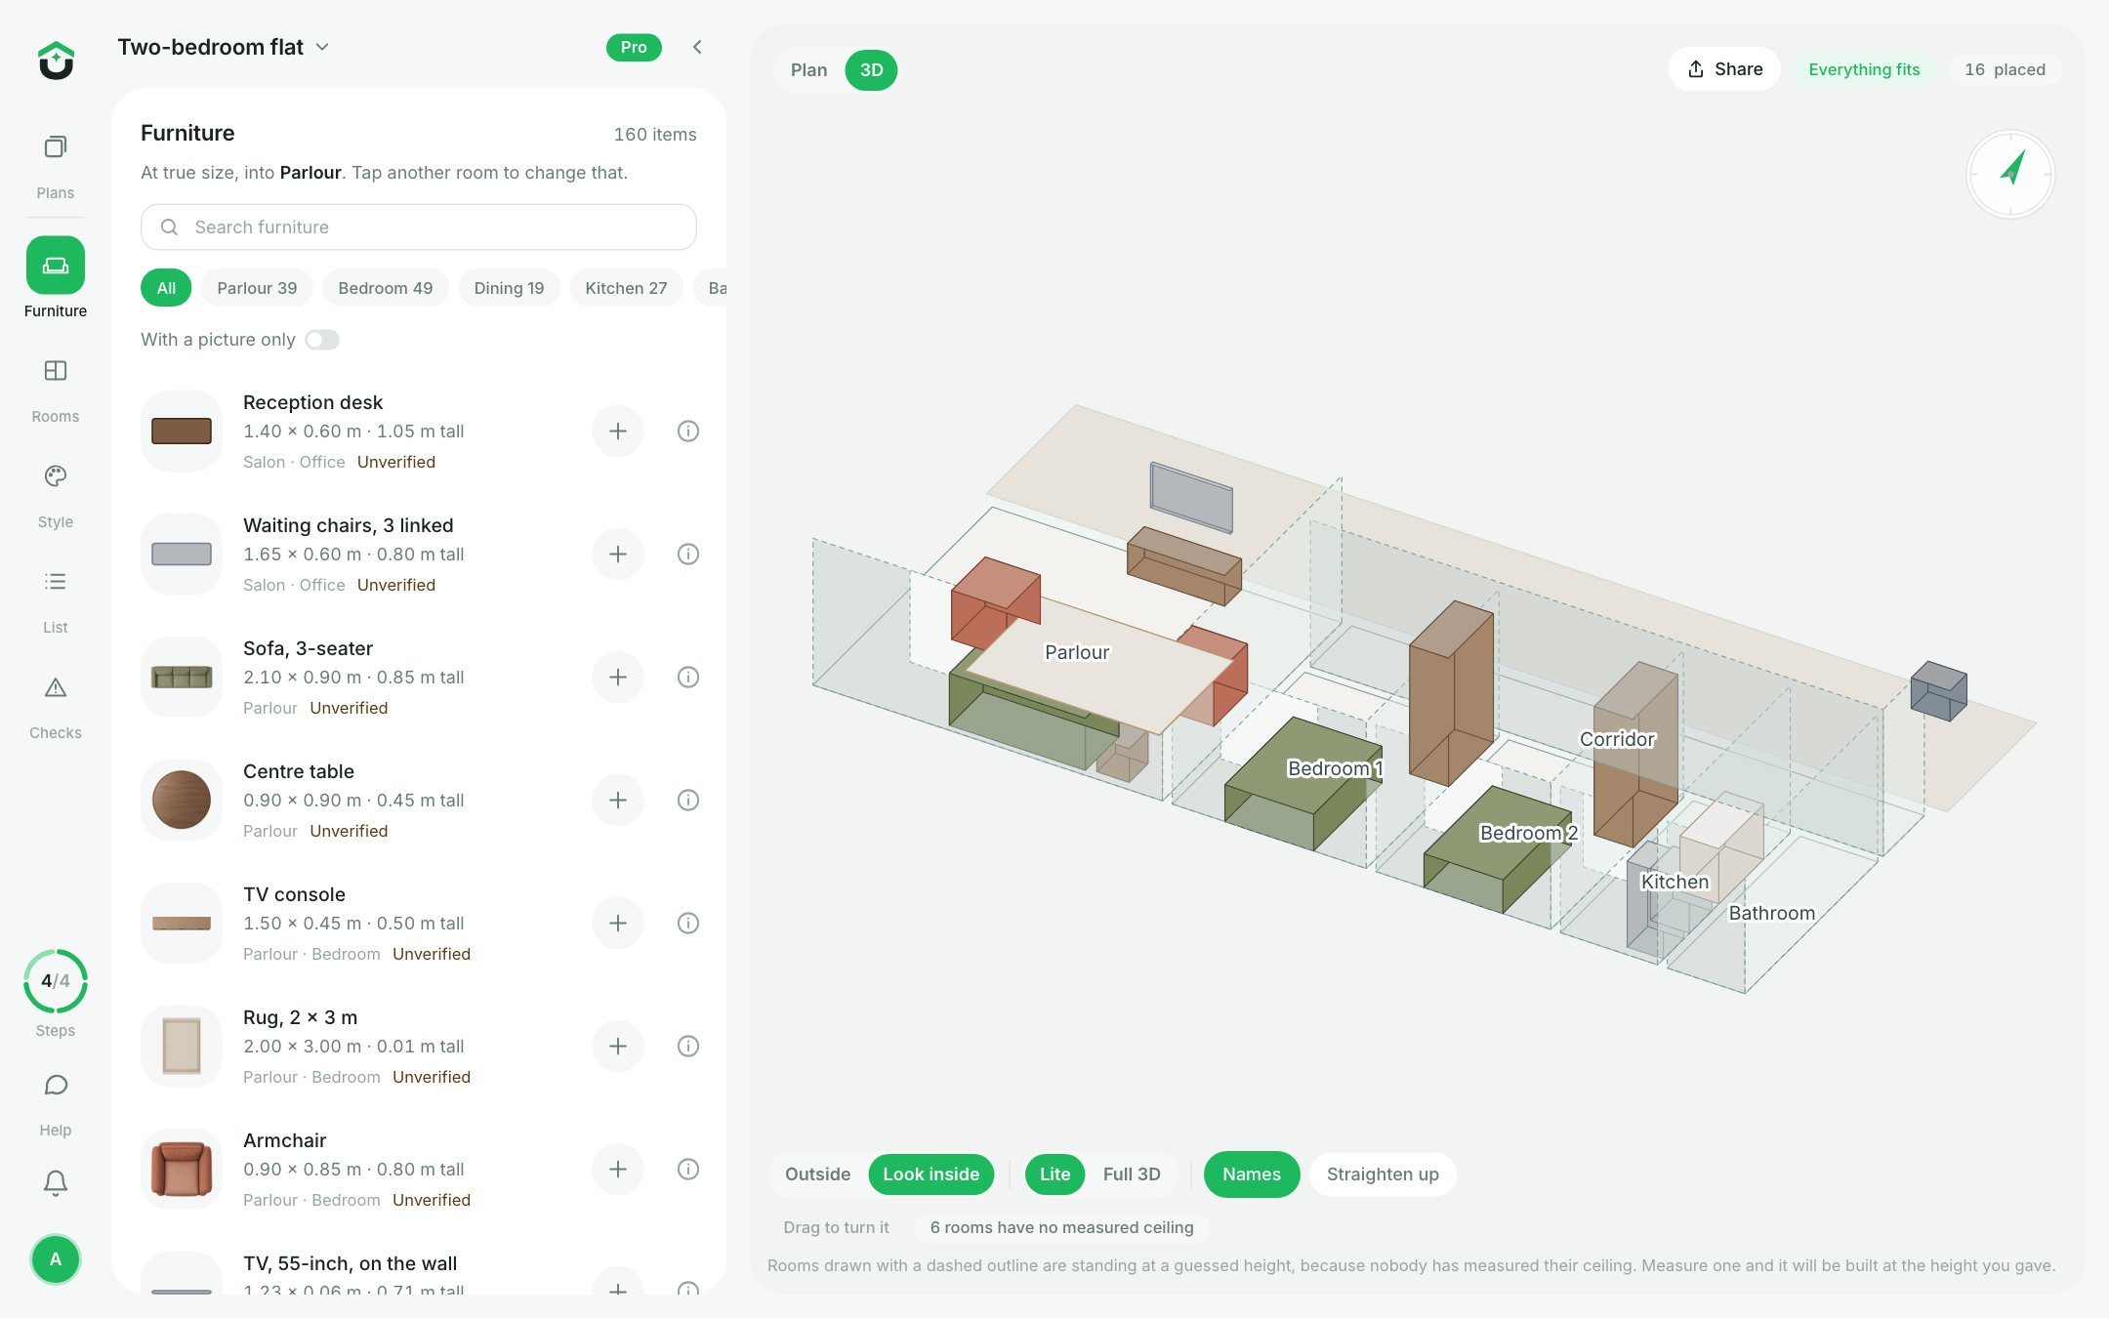
Task: Filter by Dining 19
Action: click(x=509, y=288)
